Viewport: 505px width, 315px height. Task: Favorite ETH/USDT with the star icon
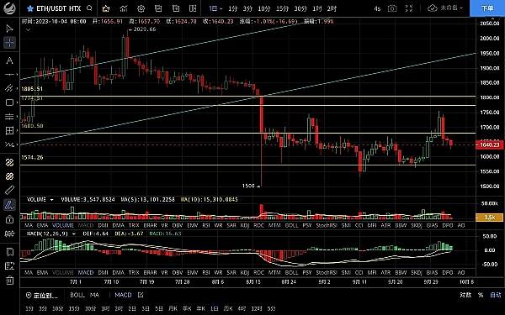coord(30,8)
